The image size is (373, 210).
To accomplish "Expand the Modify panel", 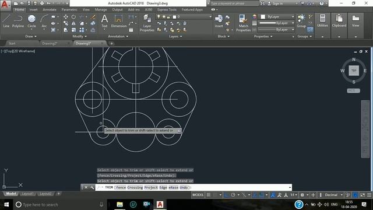I will pyautogui.click(x=79, y=36).
